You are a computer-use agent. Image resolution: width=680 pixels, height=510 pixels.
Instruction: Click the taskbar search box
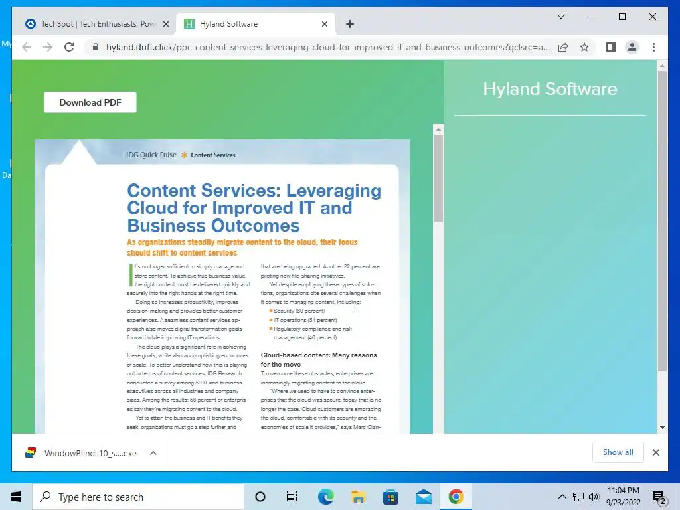138,497
